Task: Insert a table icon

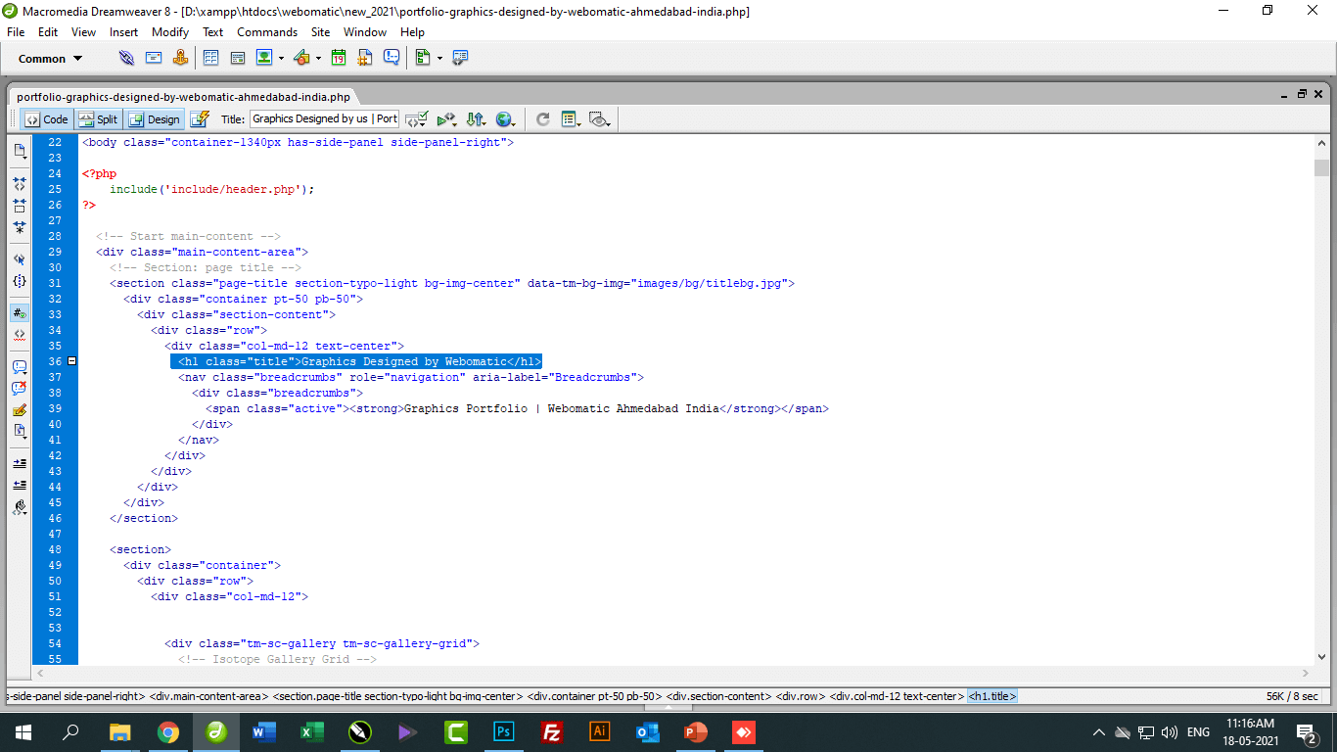Action: 210,58
